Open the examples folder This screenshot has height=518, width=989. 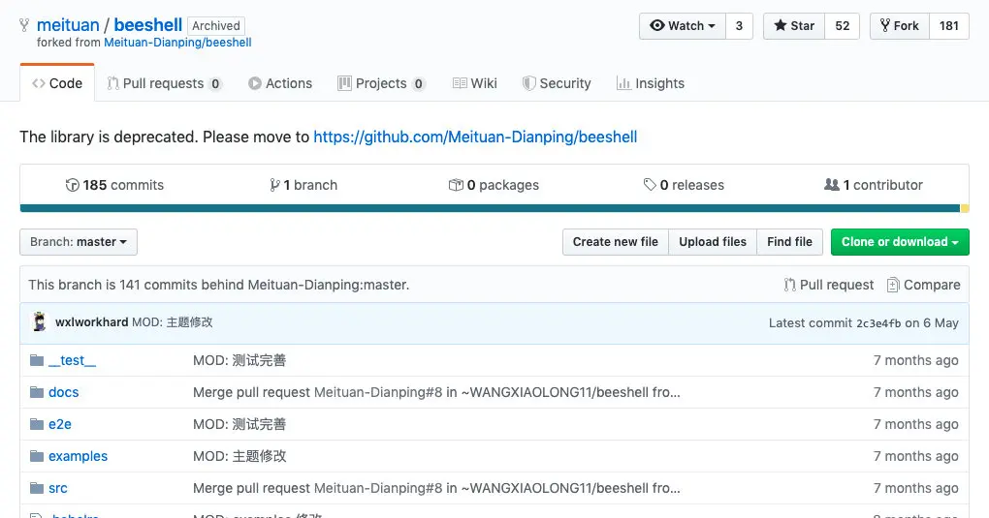point(79,456)
